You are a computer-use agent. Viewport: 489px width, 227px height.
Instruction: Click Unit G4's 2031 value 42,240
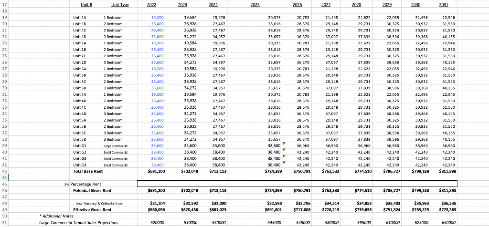449,165
